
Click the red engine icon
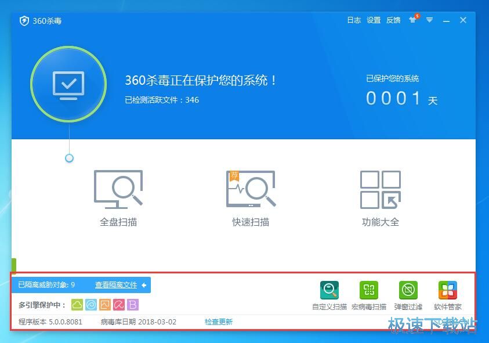pyautogui.click(x=119, y=305)
